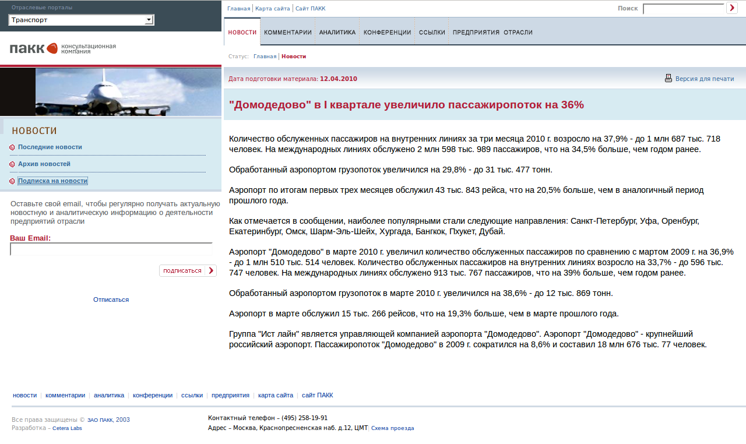
Task: Click the red search arrow button
Action: click(732, 8)
